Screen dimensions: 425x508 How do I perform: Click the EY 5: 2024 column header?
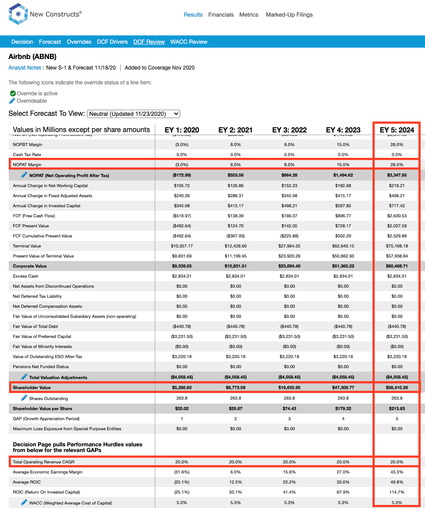(397, 130)
